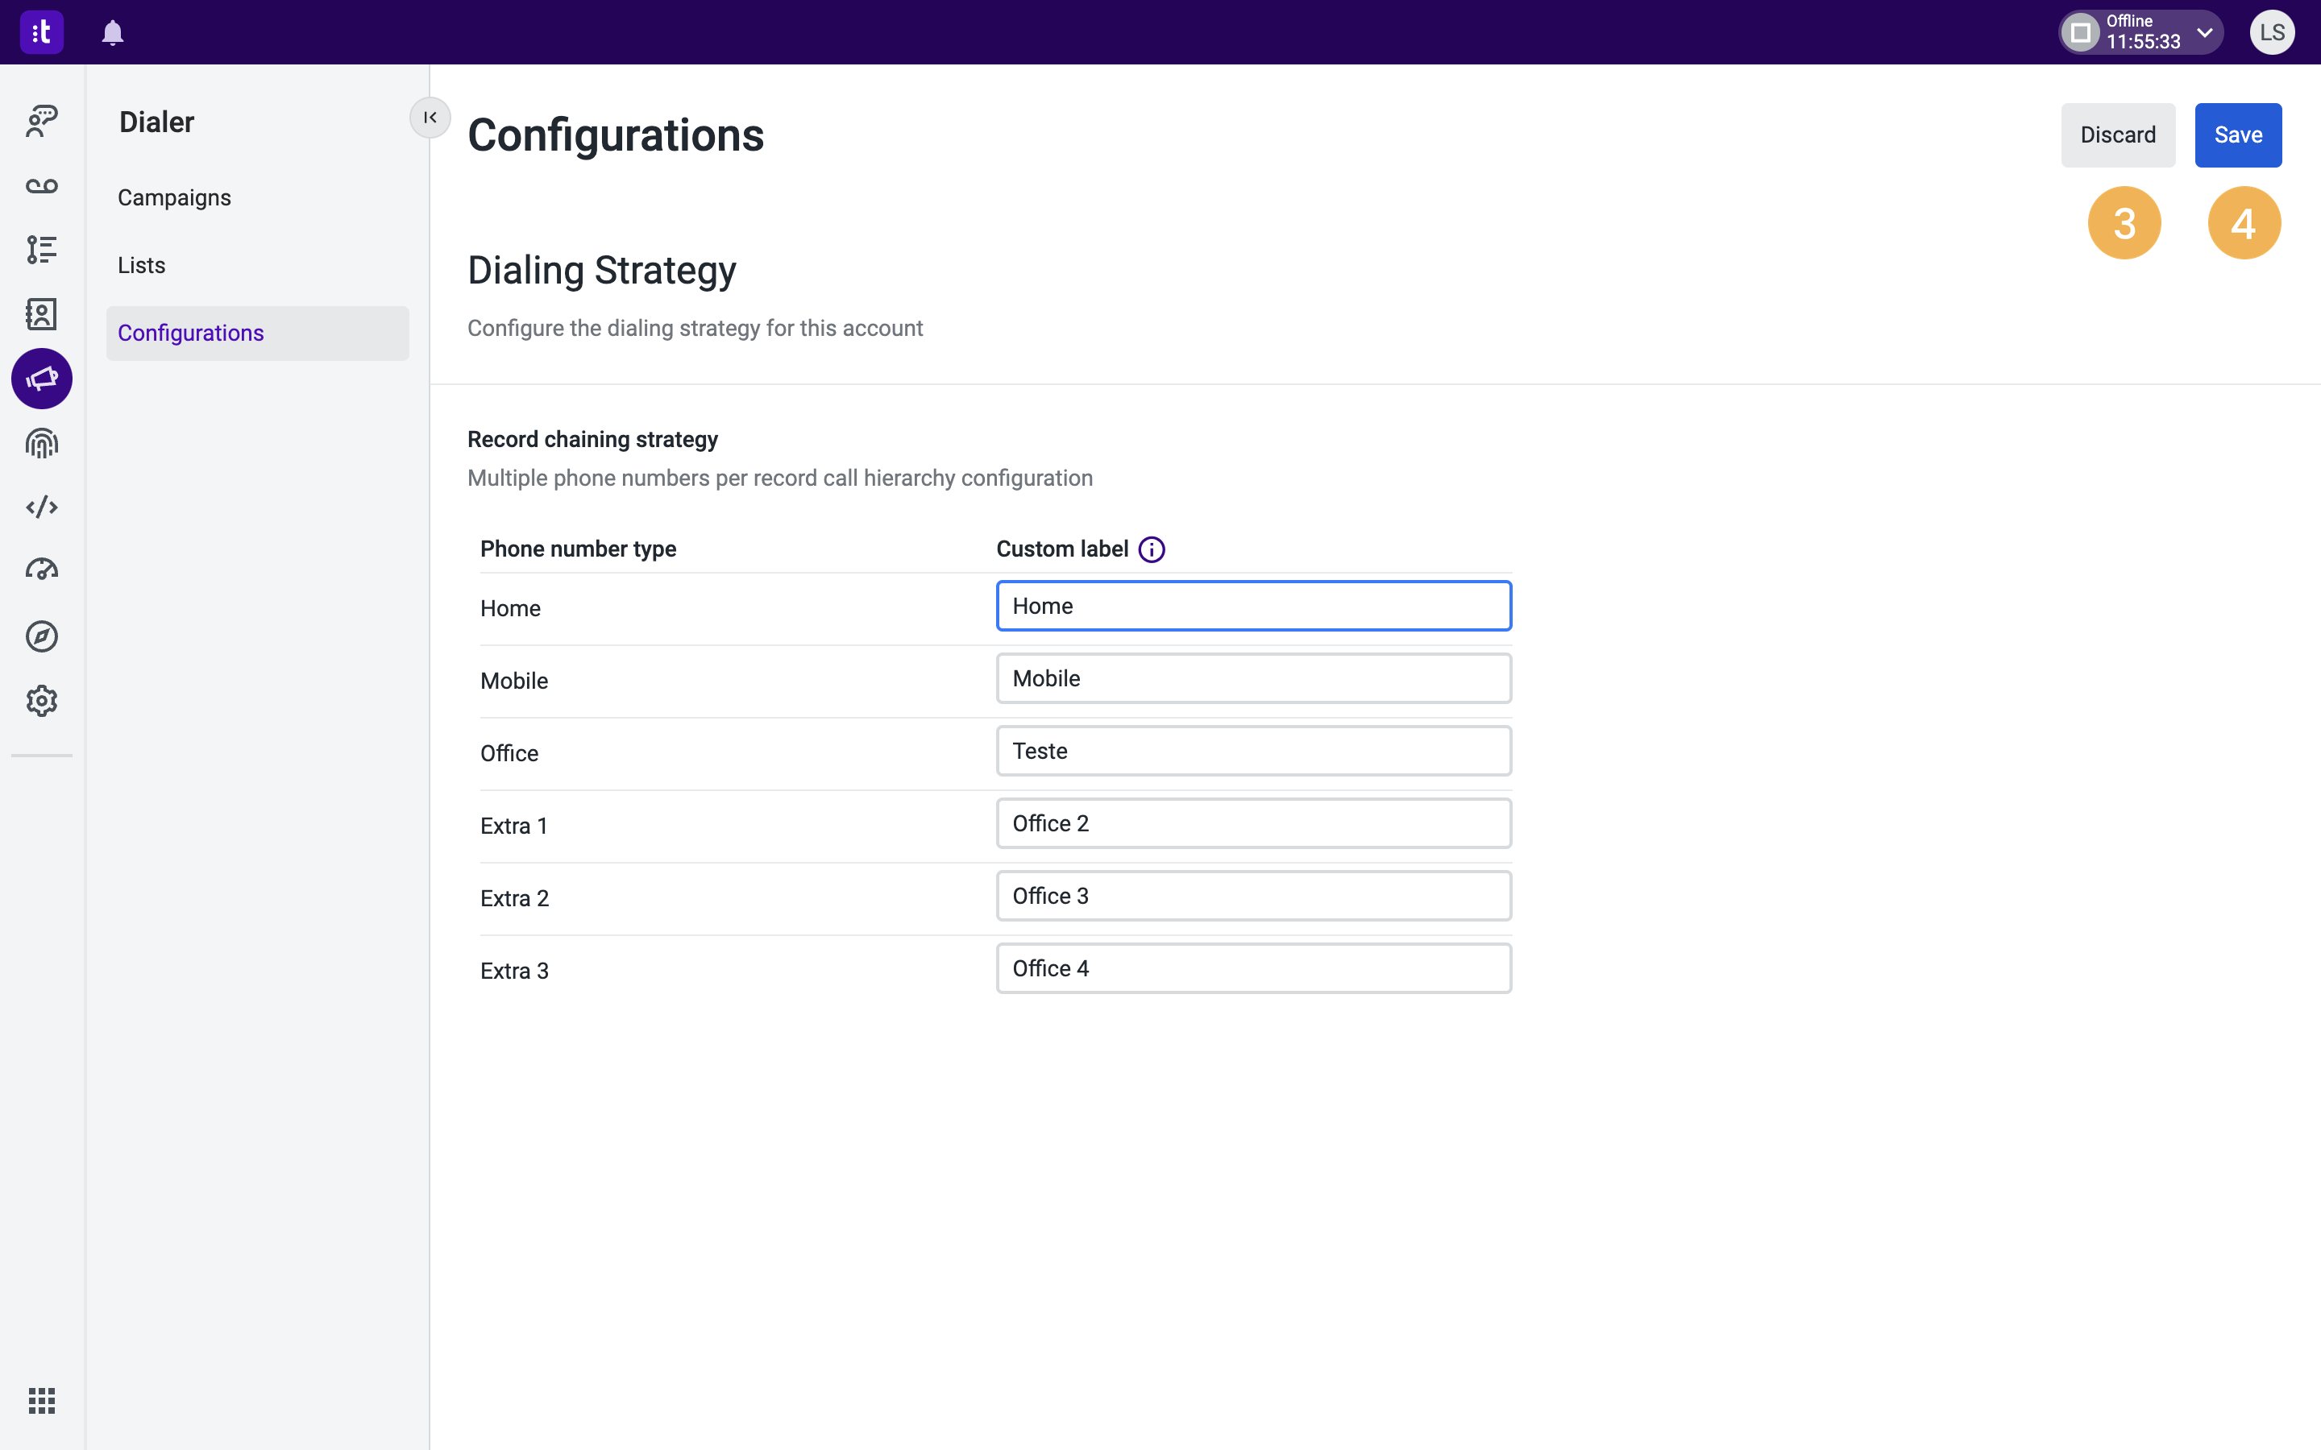Click the Custom label column header
The height and width of the screenshot is (1450, 2321).
pos(1061,549)
